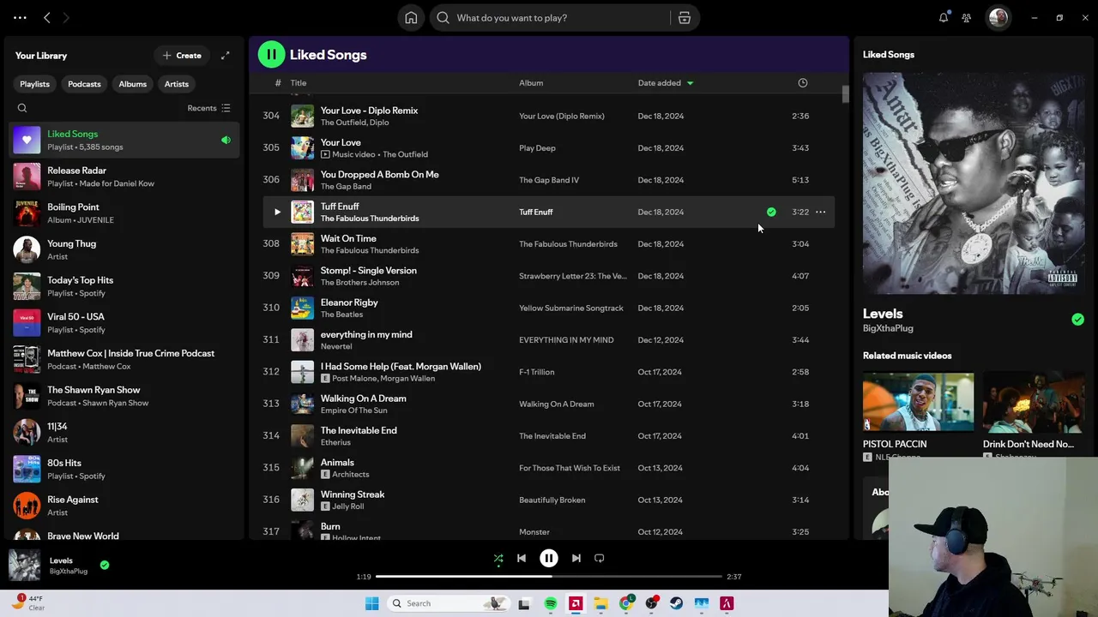This screenshot has height=617, width=1098.
Task: Open the Create menu in Your Library
Action: (182, 56)
